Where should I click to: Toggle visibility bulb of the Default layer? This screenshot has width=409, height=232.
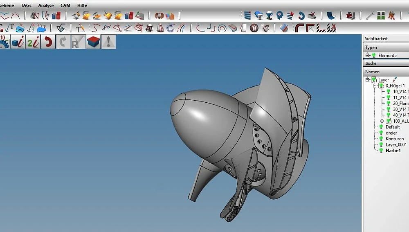tap(381, 127)
